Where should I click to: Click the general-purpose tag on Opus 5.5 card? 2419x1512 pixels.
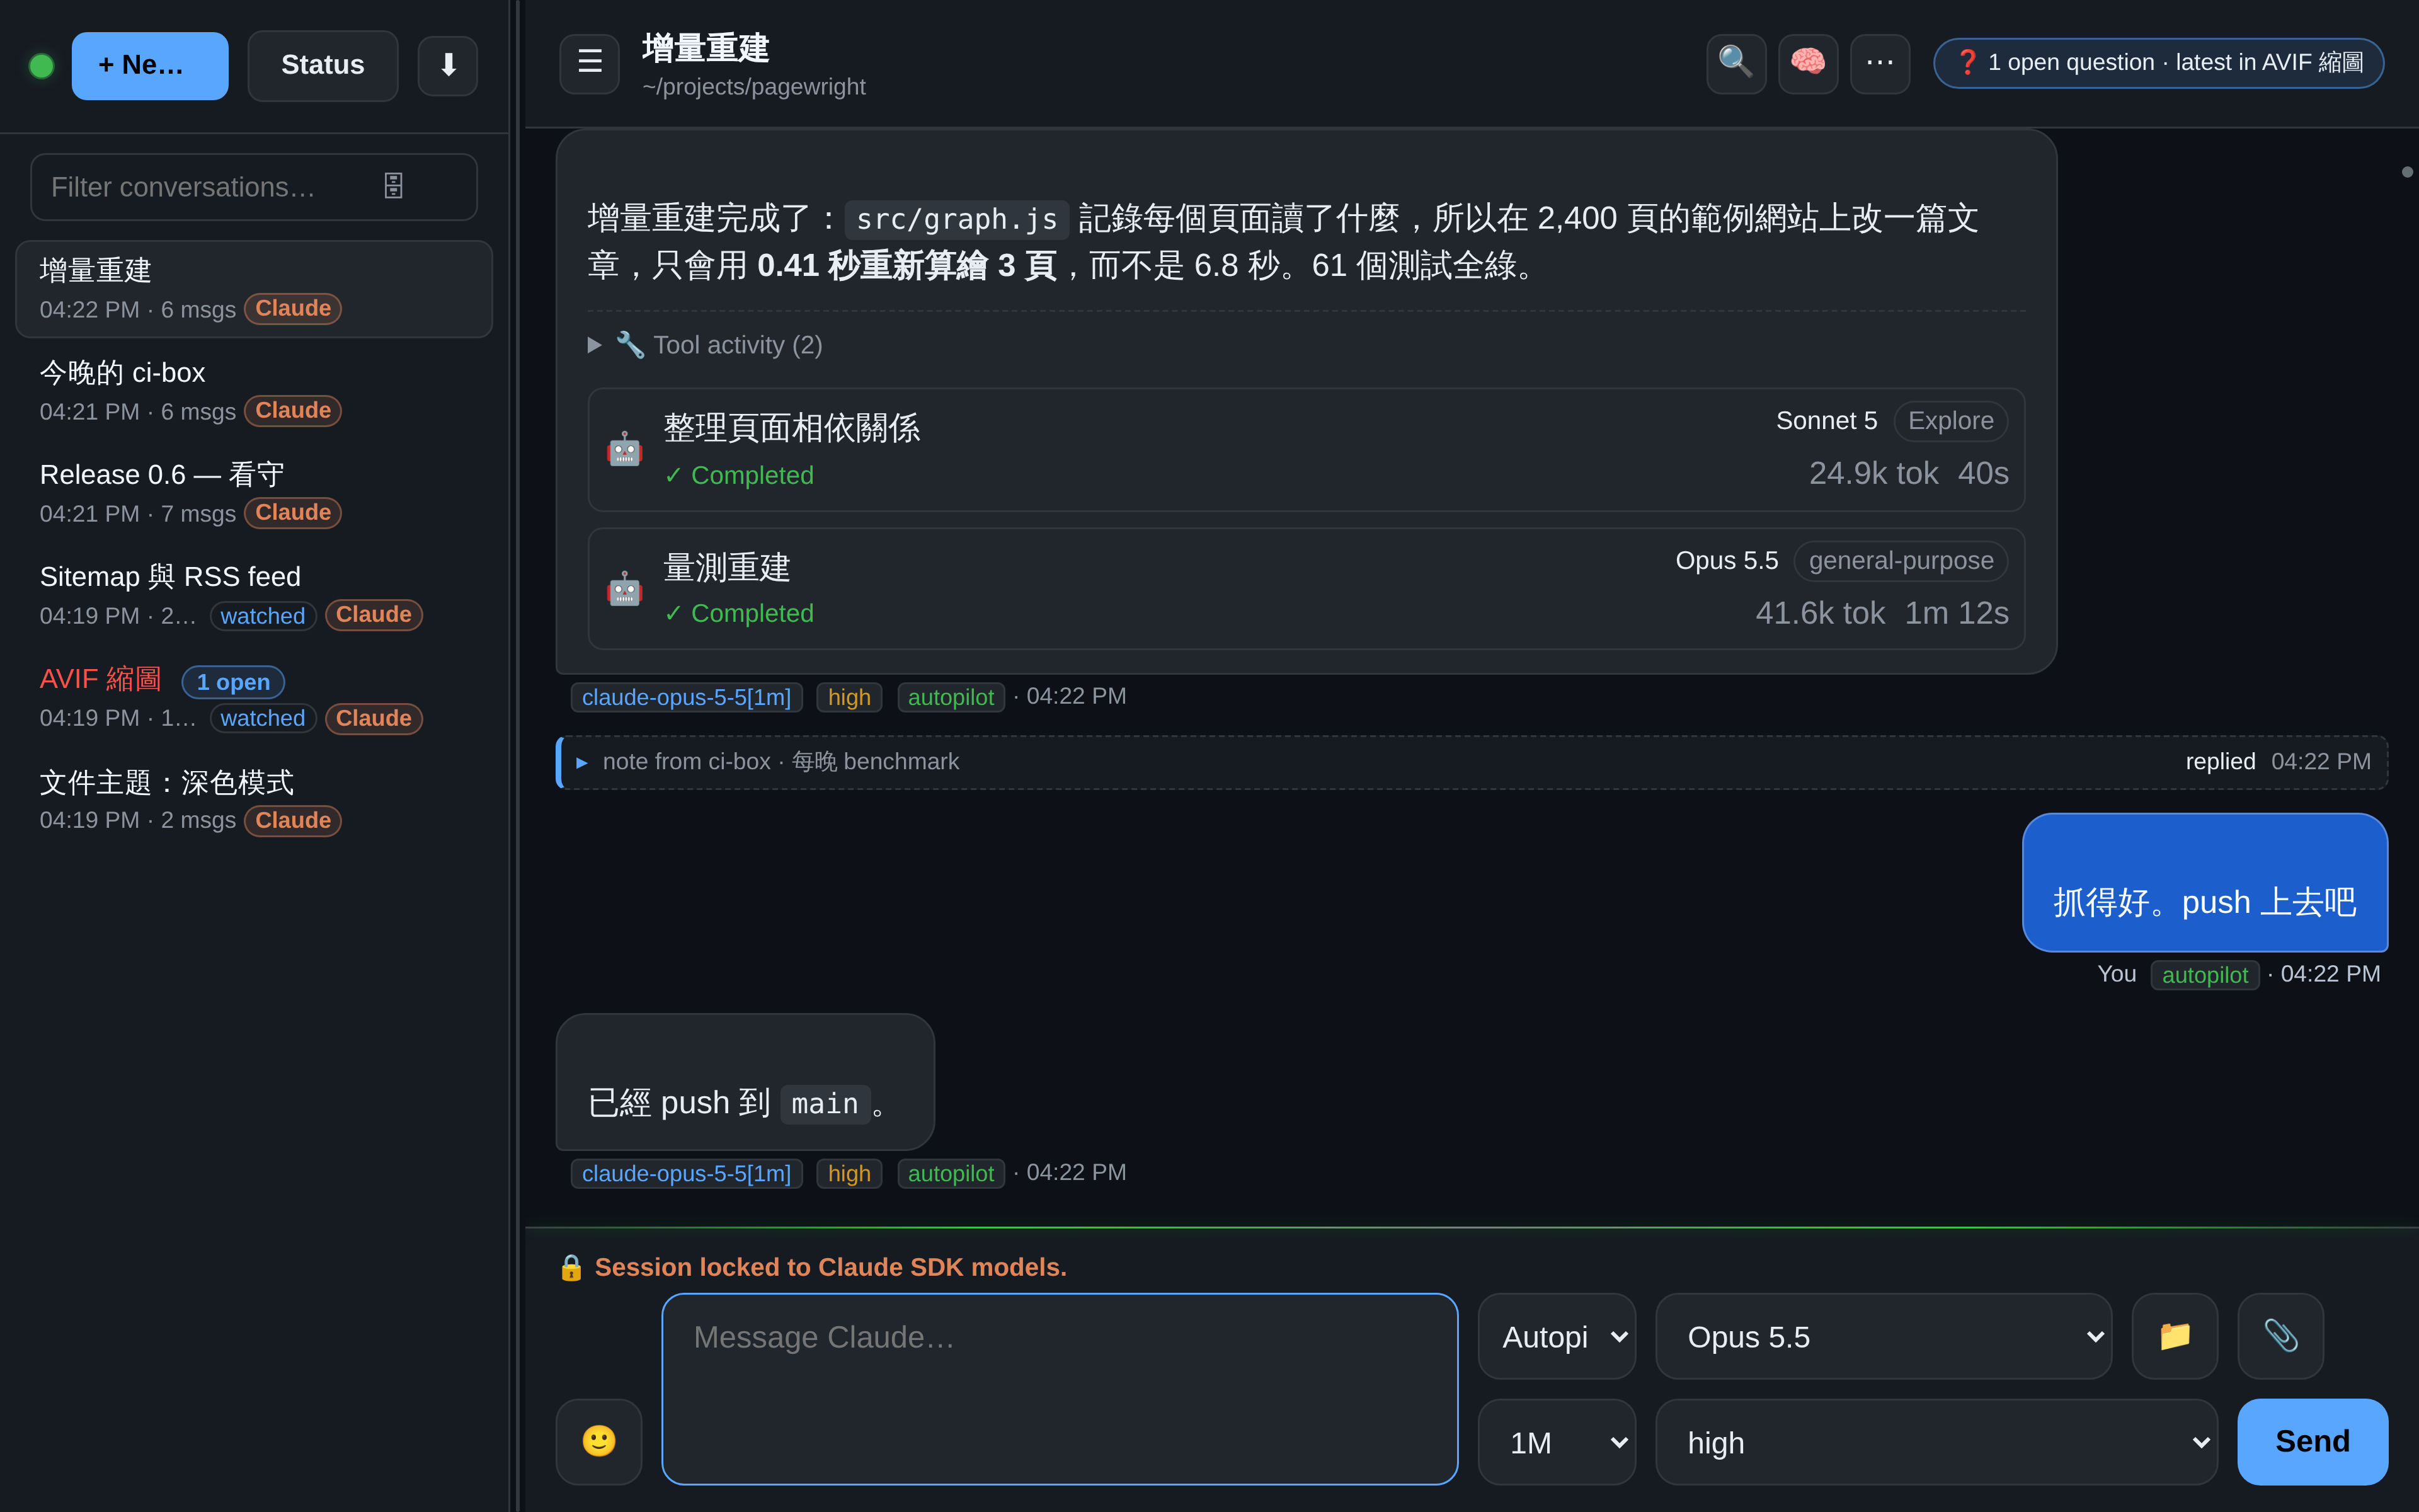(x=1900, y=561)
